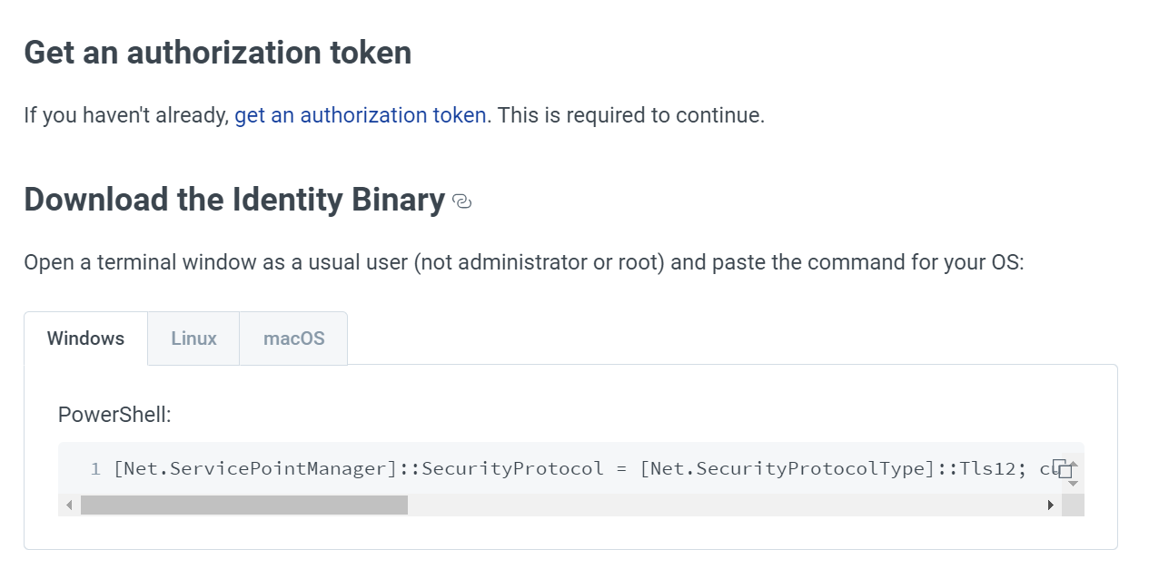1149x569 pixels.
Task: Select the Windows tab
Action: pyautogui.click(x=85, y=338)
